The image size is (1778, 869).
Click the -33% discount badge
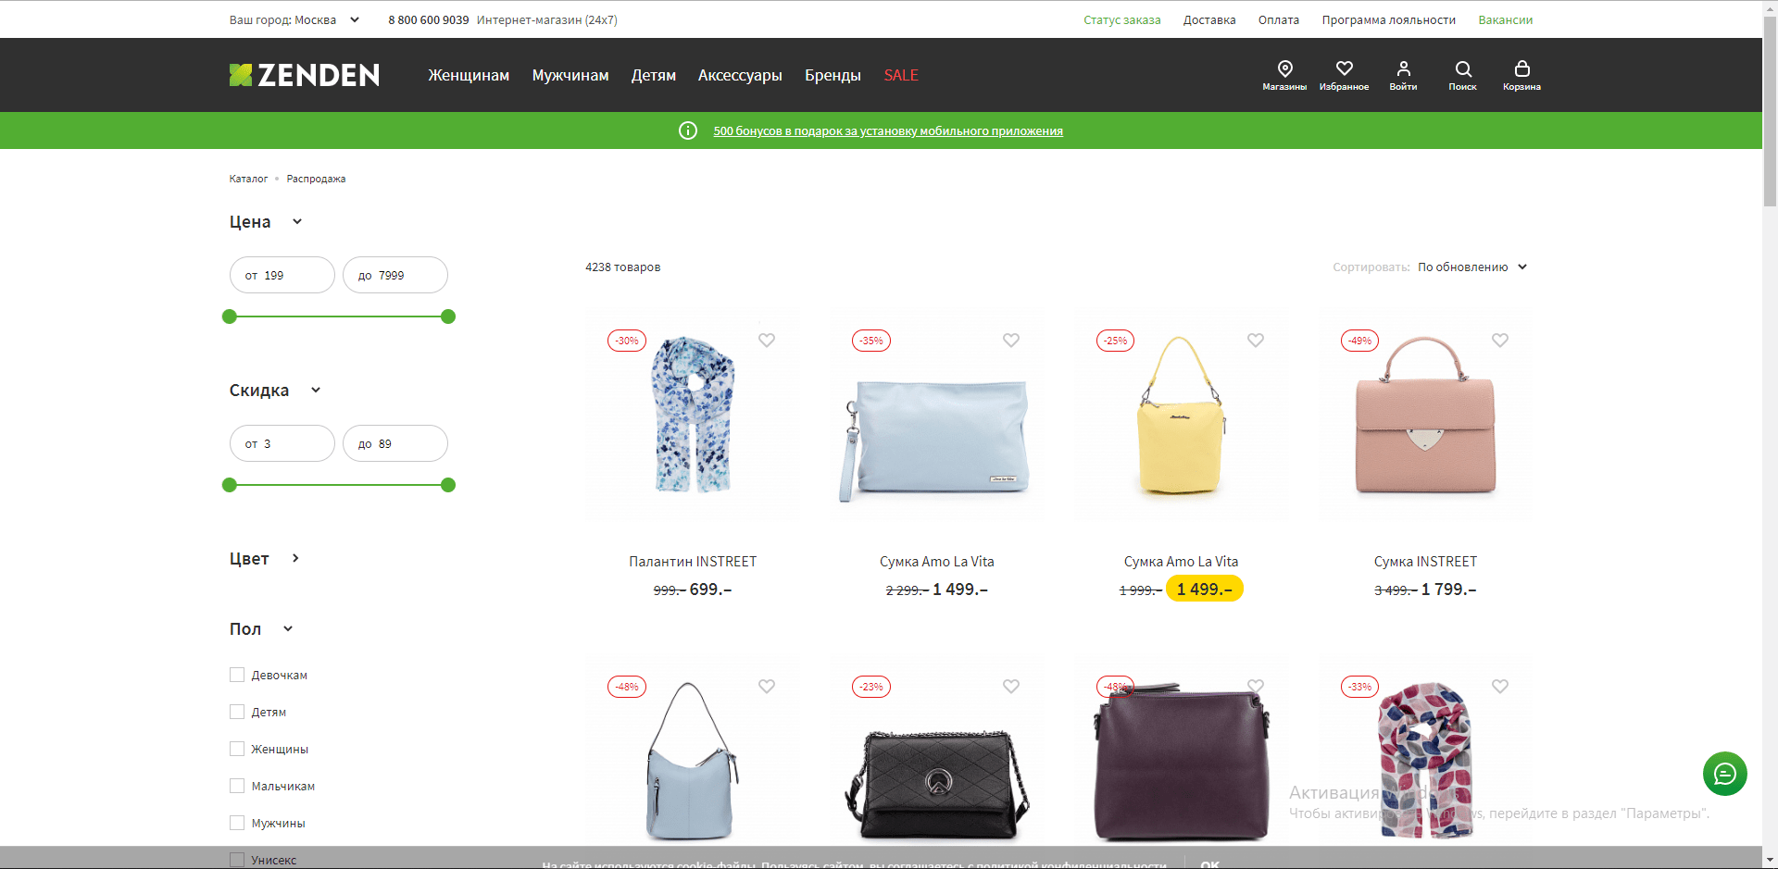click(1360, 687)
